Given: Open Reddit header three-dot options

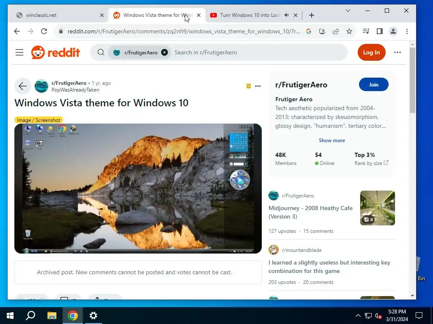Looking at the screenshot, I should point(397,52).
